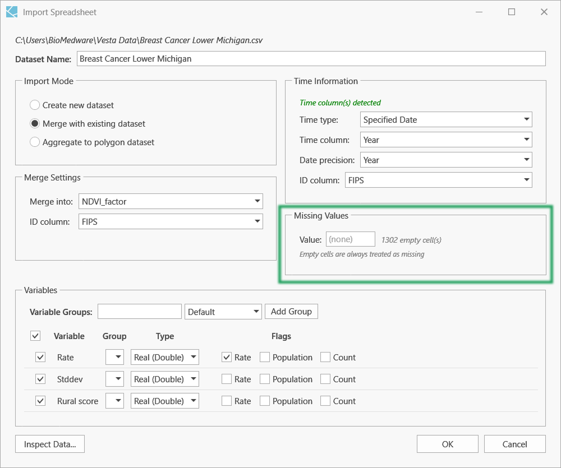Viewport: 561px width, 468px height.
Task: Click the Variable Groups text field
Action: [x=140, y=312]
